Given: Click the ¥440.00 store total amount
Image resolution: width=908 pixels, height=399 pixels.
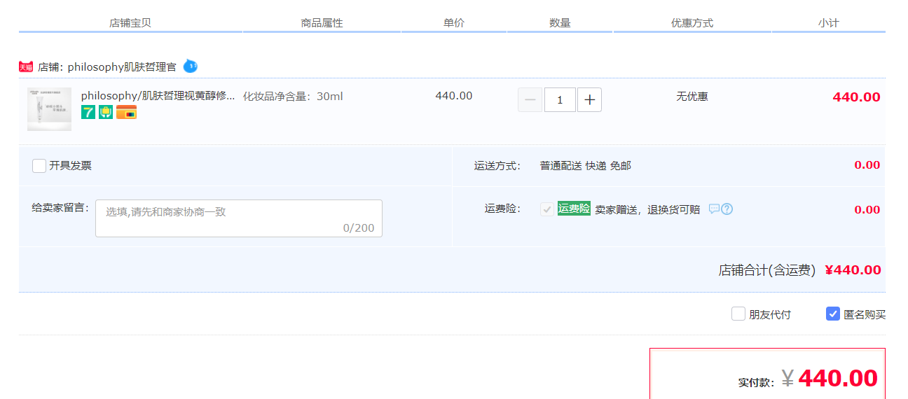Looking at the screenshot, I should tap(853, 270).
